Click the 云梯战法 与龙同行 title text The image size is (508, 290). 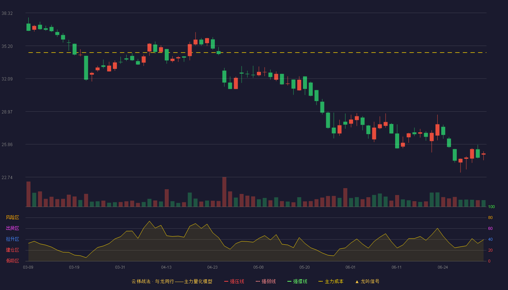pyautogui.click(x=152, y=281)
